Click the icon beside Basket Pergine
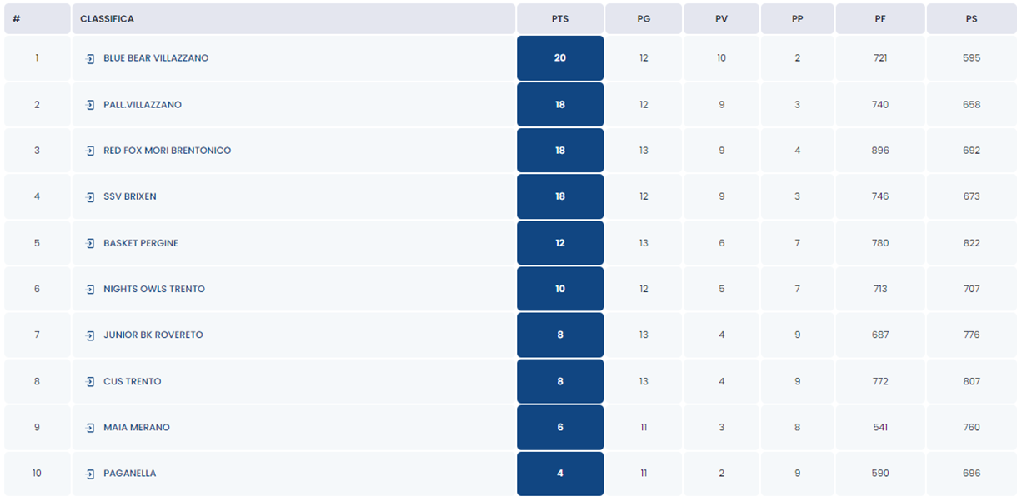This screenshot has width=1017, height=501. tap(90, 243)
